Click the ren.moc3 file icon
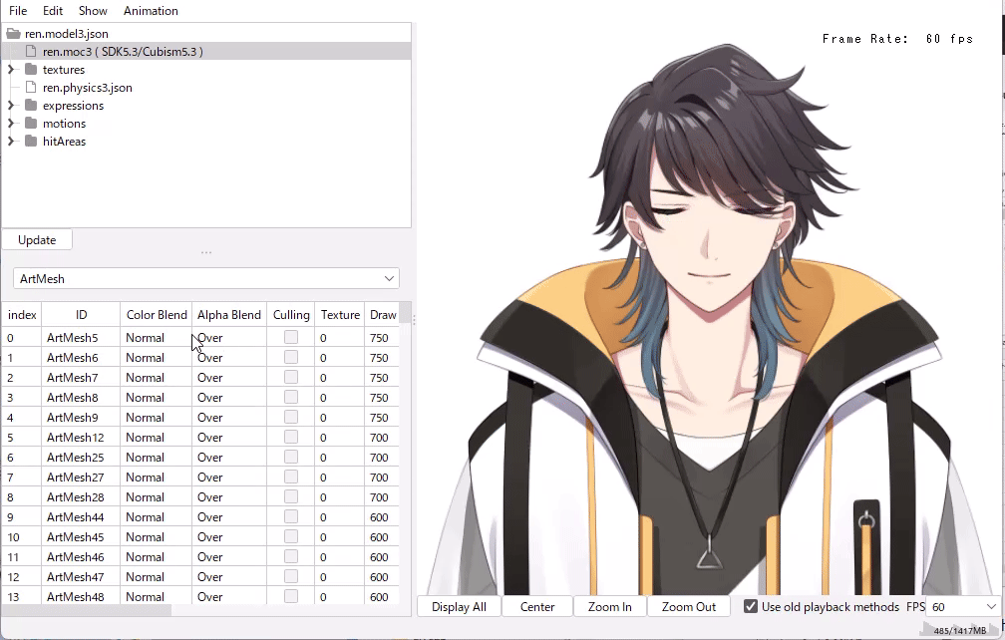1005x640 pixels. (x=32, y=52)
